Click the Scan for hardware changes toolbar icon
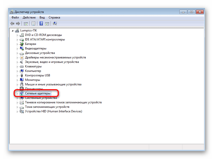Screen dimensions: 213x159 [x=54, y=23]
